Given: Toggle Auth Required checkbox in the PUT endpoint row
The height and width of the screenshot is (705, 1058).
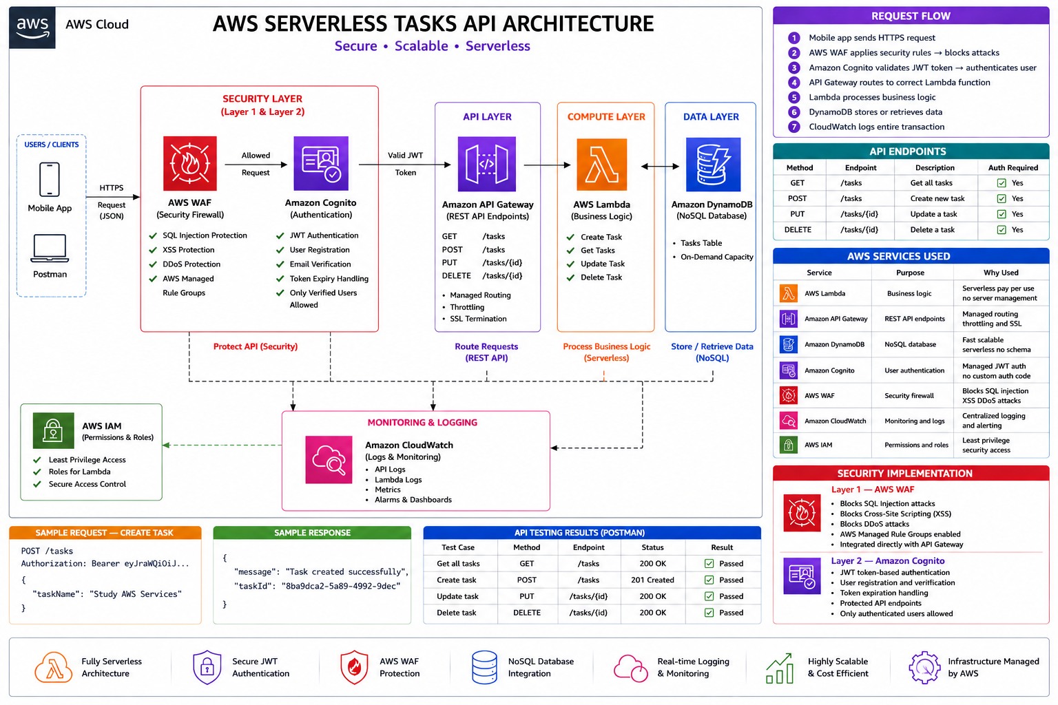Looking at the screenshot, I should pyautogui.click(x=1002, y=214).
